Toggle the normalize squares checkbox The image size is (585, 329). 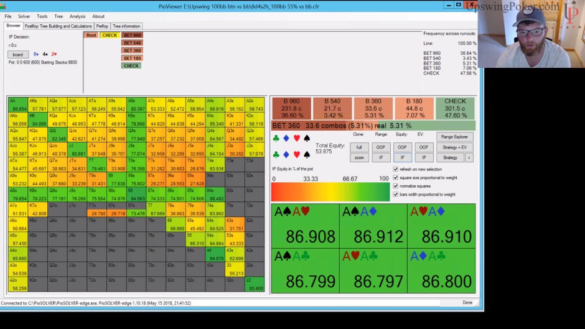coord(395,186)
